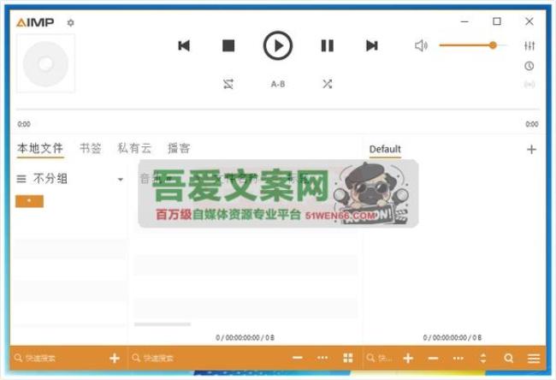
Task: Select the Default playlist tab
Action: tap(385, 149)
